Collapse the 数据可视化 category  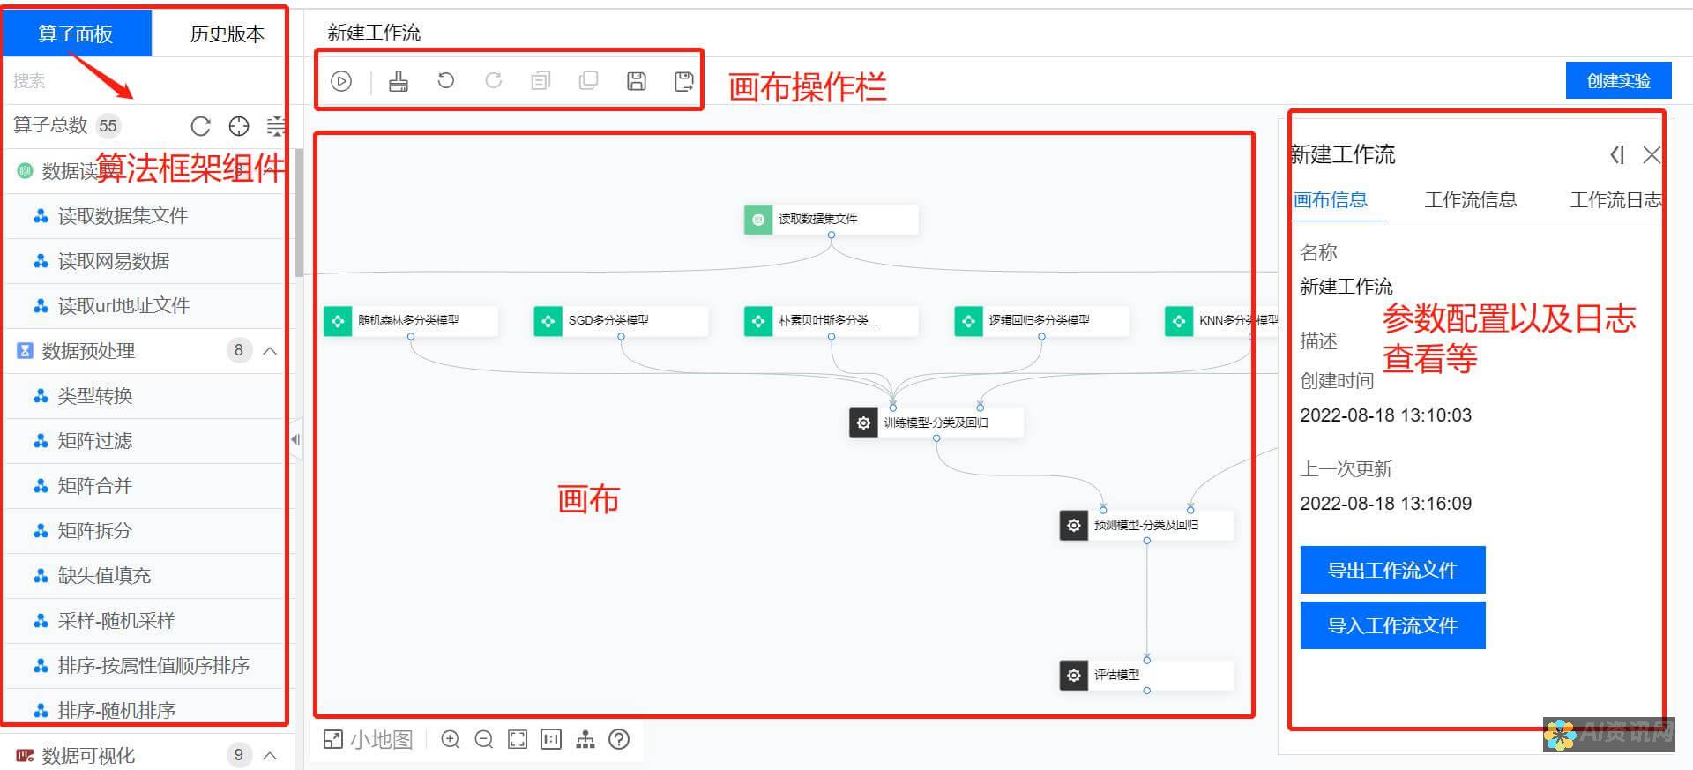pos(271,756)
